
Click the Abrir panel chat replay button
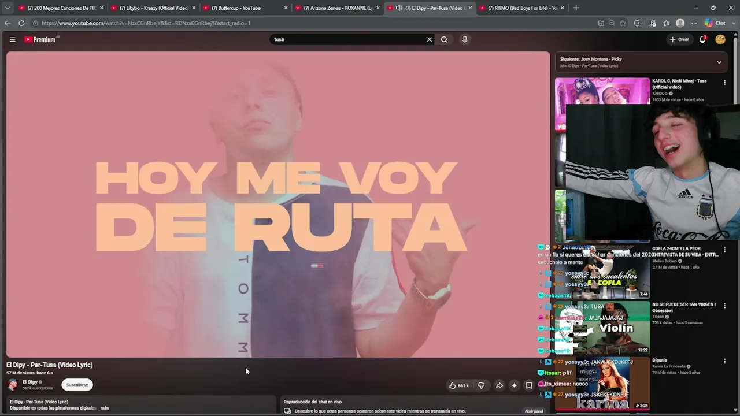tap(534, 411)
